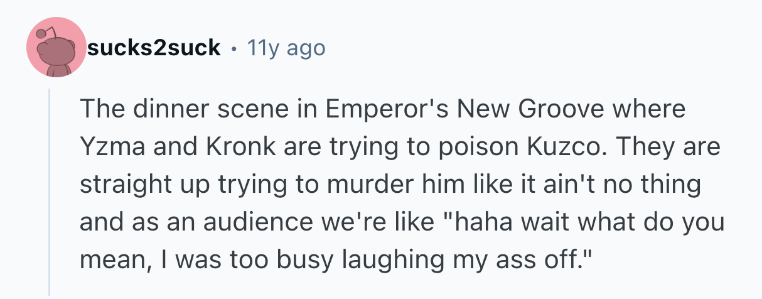This screenshot has height=299, width=762.
Task: Click the "11y ago" timestamp
Action: pos(286,48)
